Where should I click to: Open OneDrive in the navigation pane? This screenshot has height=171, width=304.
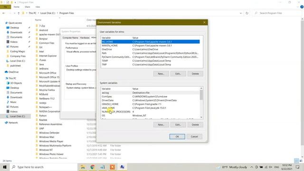13,72
